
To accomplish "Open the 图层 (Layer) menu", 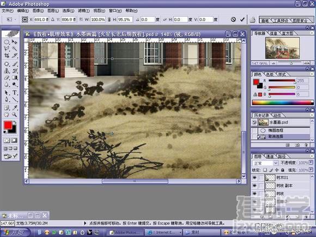I will pos(53,10).
